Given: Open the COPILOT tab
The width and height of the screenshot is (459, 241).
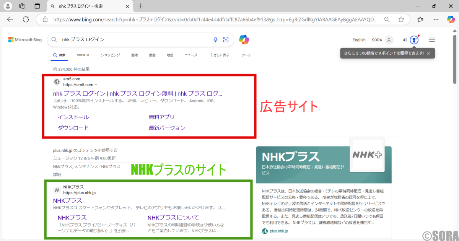Looking at the screenshot, I should (x=83, y=55).
